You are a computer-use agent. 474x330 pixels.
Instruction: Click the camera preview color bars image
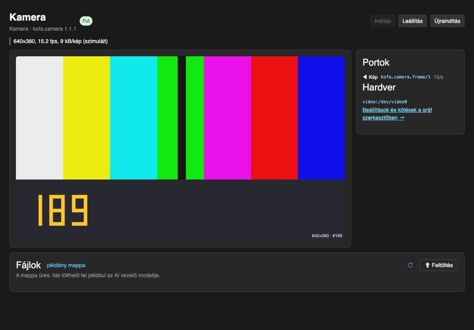180,149
